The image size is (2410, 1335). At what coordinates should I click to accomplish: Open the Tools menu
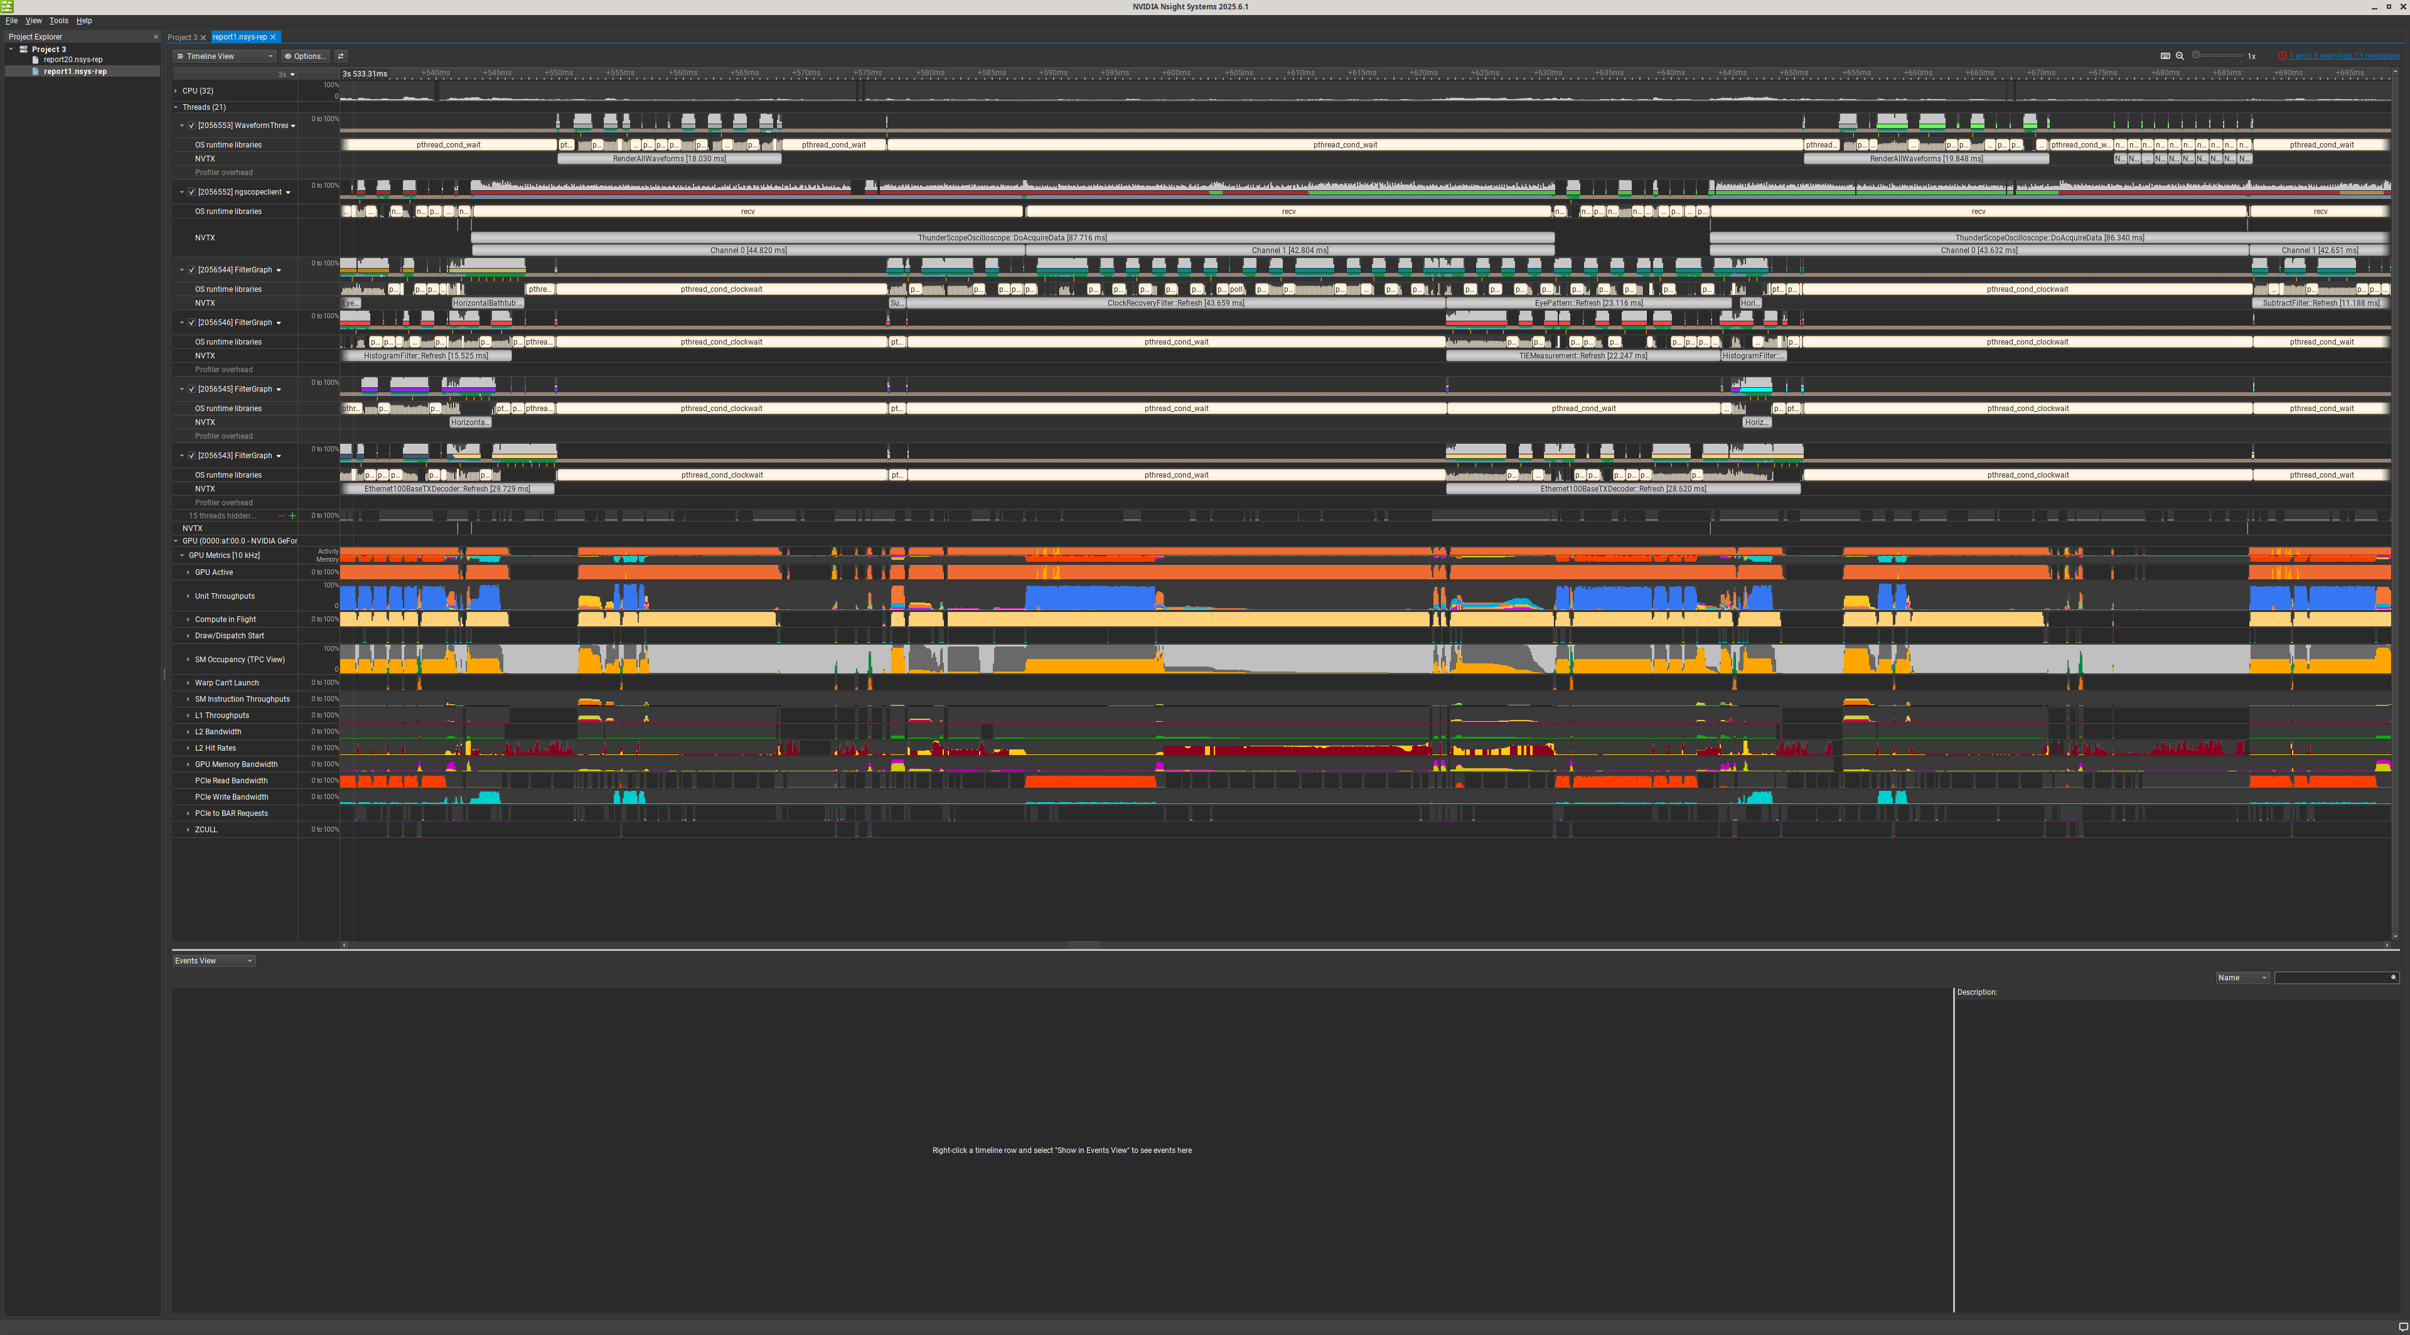(x=59, y=21)
